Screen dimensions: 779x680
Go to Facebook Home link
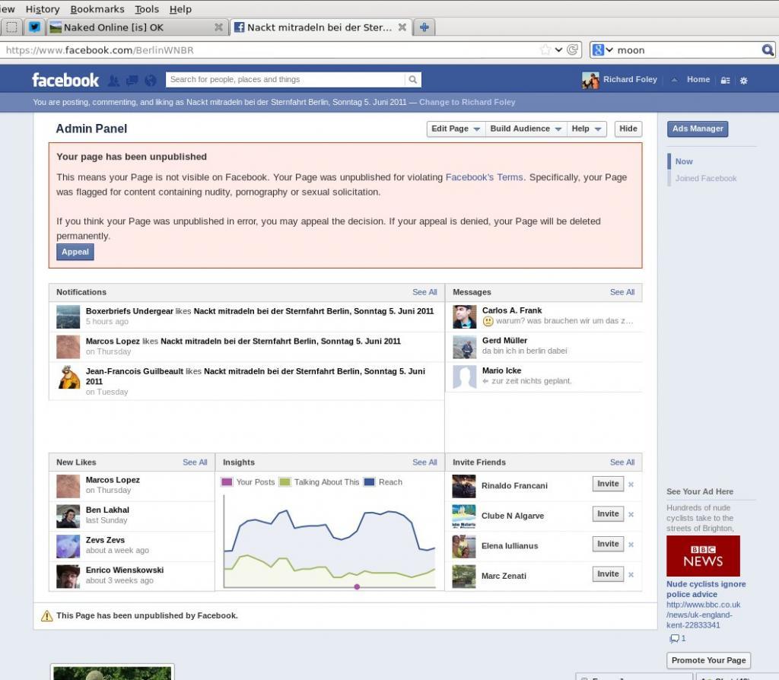click(x=698, y=79)
